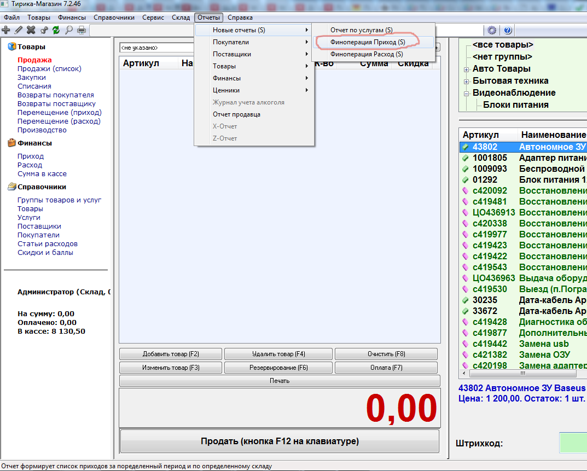Select Финоперация Приход (S) report
The height and width of the screenshot is (471, 587).
point(373,42)
